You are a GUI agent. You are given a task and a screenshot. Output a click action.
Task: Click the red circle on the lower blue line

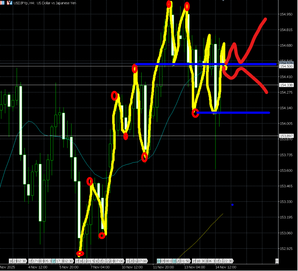[195, 113]
